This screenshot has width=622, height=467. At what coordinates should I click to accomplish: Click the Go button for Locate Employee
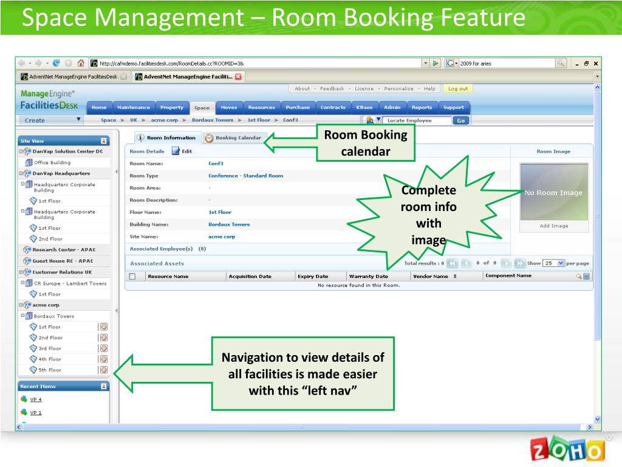[x=460, y=120]
